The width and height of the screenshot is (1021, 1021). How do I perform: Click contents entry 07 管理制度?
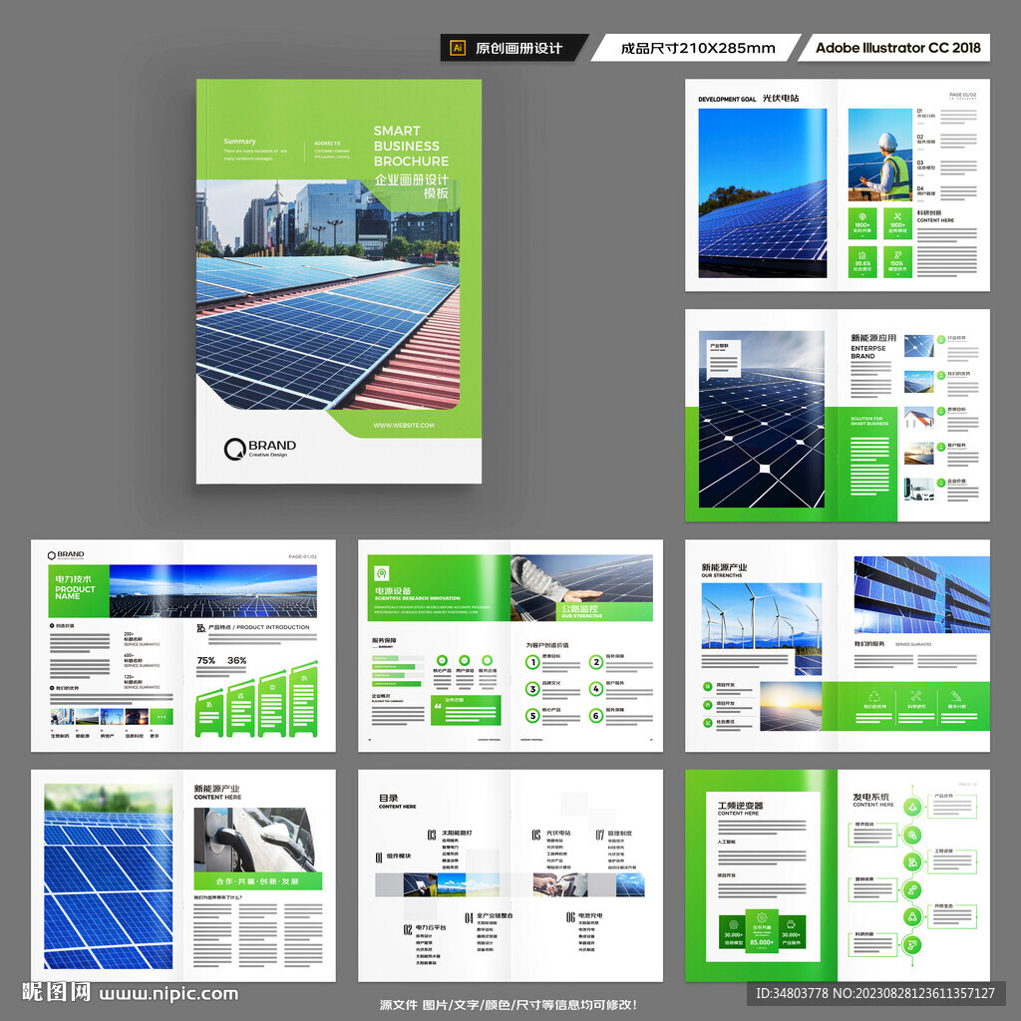(x=614, y=835)
